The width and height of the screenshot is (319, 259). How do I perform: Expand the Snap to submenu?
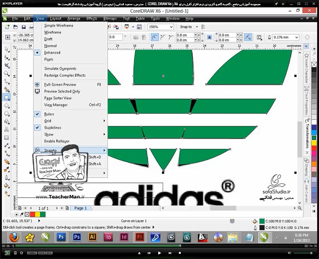(x=70, y=150)
